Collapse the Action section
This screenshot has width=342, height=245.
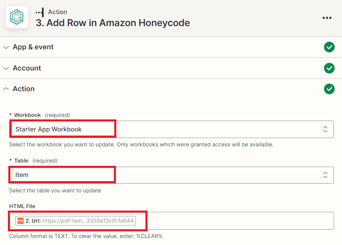(x=6, y=88)
